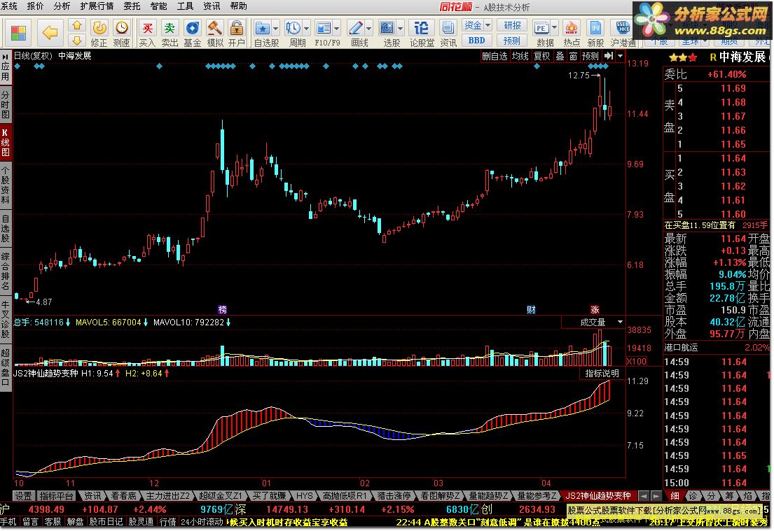
Task: Expand the 资金 dropdown arrow
Action: pyautogui.click(x=488, y=24)
